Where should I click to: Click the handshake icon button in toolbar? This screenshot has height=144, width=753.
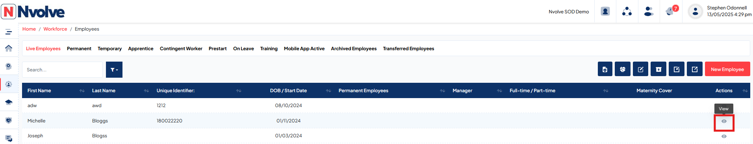(x=623, y=69)
